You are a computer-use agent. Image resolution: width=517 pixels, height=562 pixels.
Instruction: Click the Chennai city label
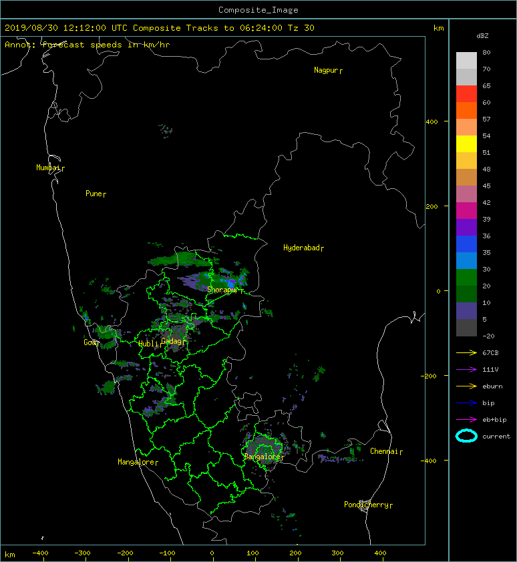click(x=384, y=451)
